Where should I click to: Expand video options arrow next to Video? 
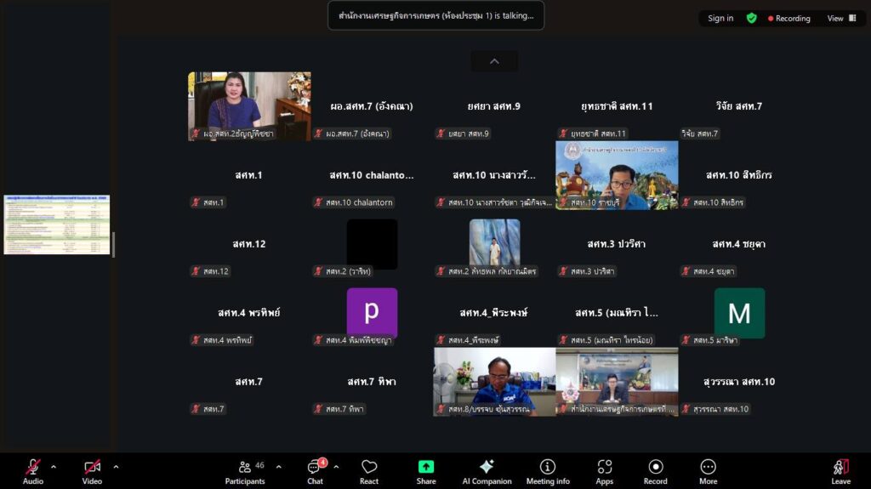click(116, 466)
